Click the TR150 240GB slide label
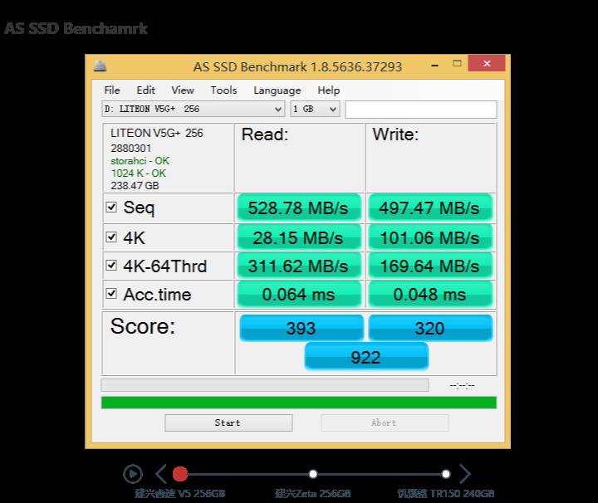 point(445,494)
